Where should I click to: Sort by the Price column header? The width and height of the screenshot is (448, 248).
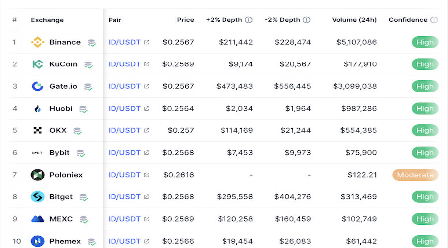coord(186,20)
